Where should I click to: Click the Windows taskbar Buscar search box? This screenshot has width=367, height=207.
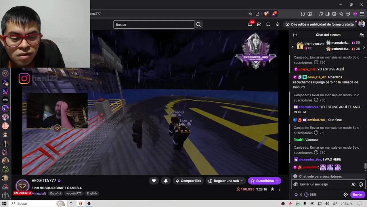(x=37, y=204)
